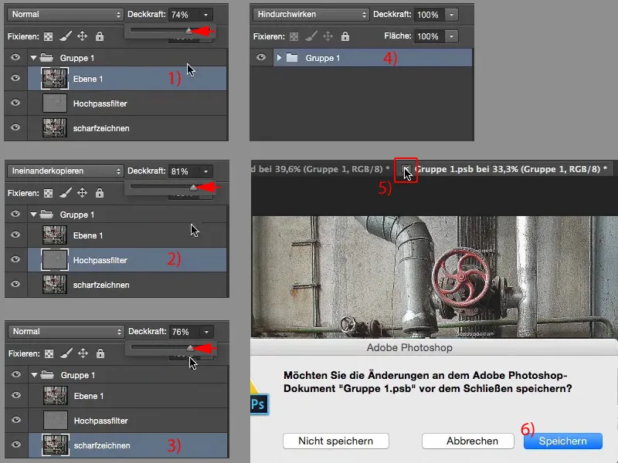The height and width of the screenshot is (463, 618).
Task: Hide Gruppe 1 in the 74% opacity panel
Action: (x=15, y=57)
